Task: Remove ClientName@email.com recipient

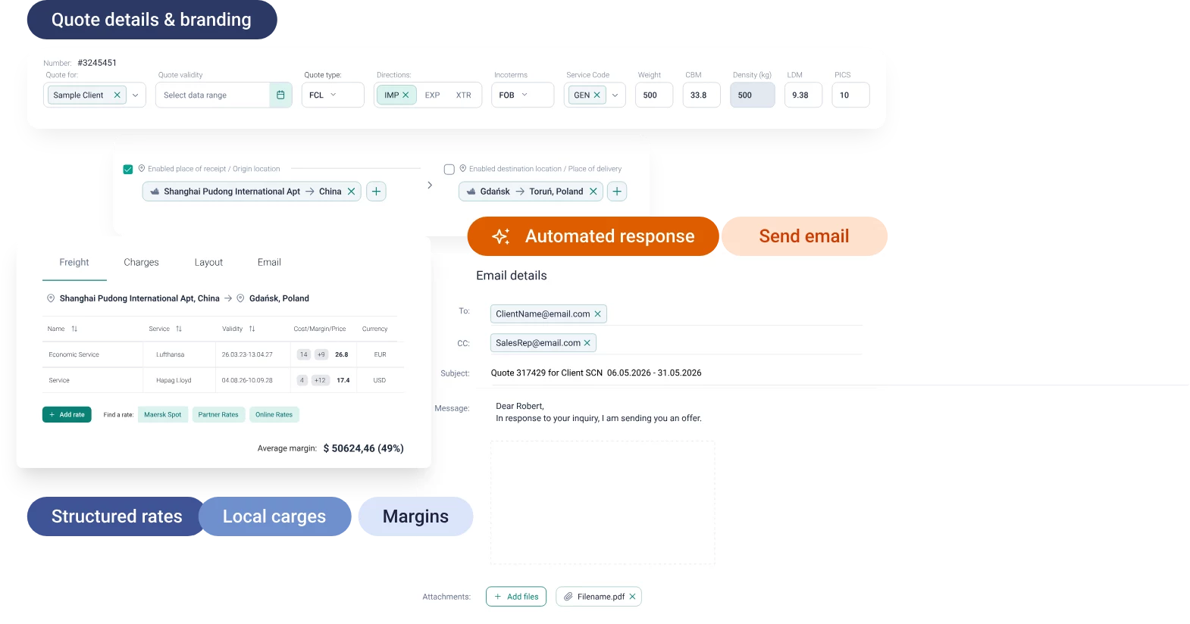Action: point(597,314)
